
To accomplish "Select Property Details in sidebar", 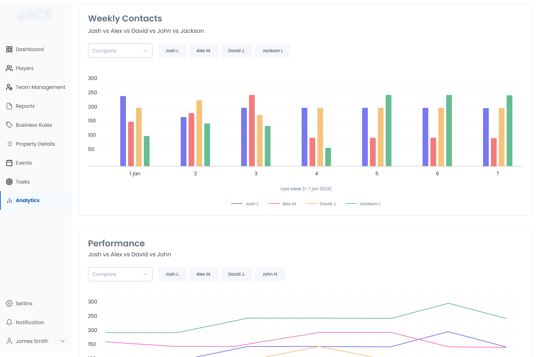I will pos(36,144).
